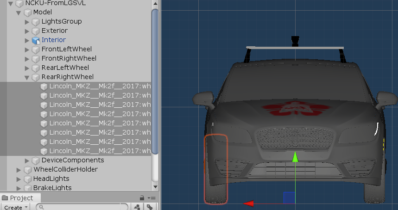Image resolution: width=398 pixels, height=210 pixels.
Task: Collapse the RearRightWheel node
Action: coord(27,78)
